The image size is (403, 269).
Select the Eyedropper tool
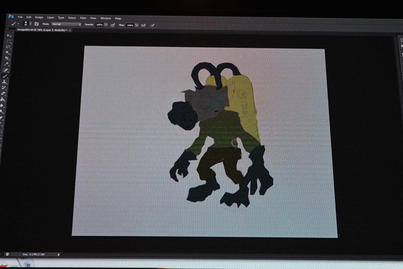coord(7,64)
